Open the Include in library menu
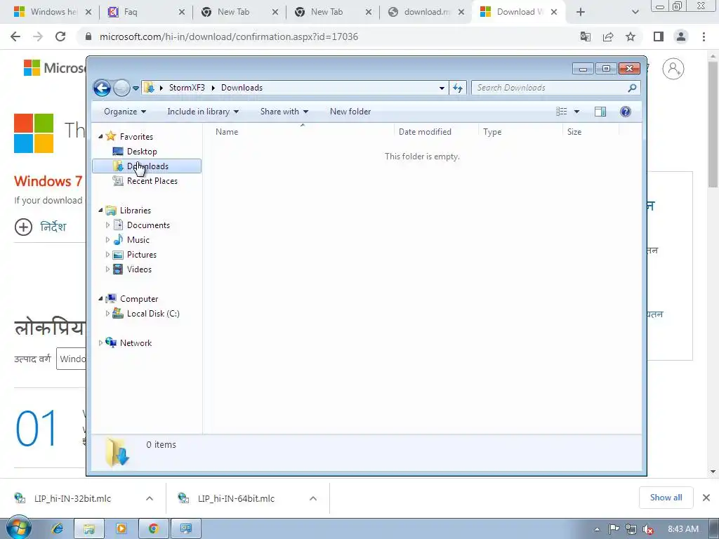The width and height of the screenshot is (719, 539). 203,112
